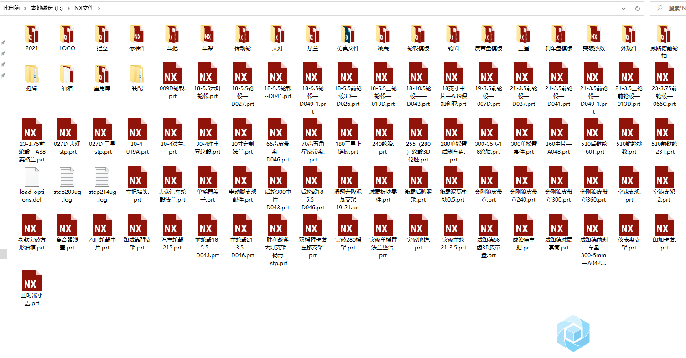The width and height of the screenshot is (686, 358).
Task: Select the step214ug.log file
Action: point(102,185)
